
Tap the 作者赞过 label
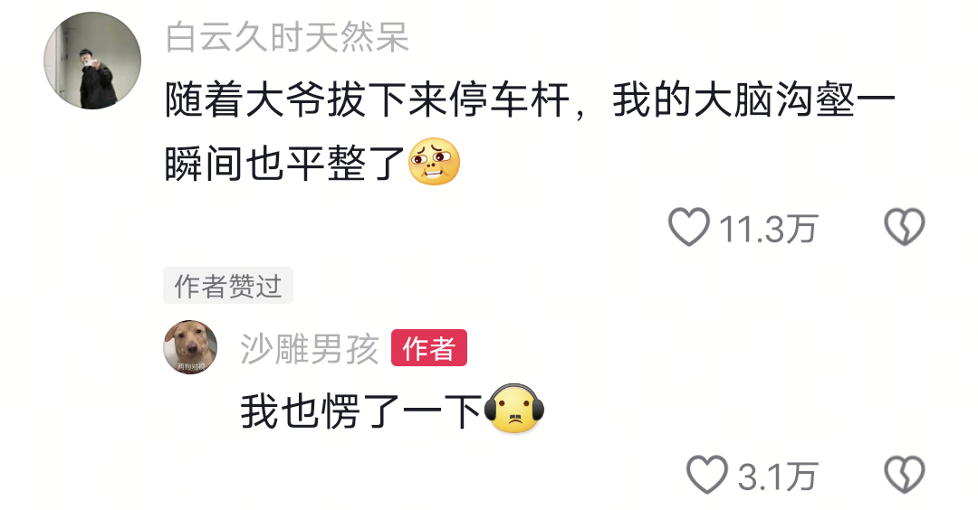(x=228, y=286)
